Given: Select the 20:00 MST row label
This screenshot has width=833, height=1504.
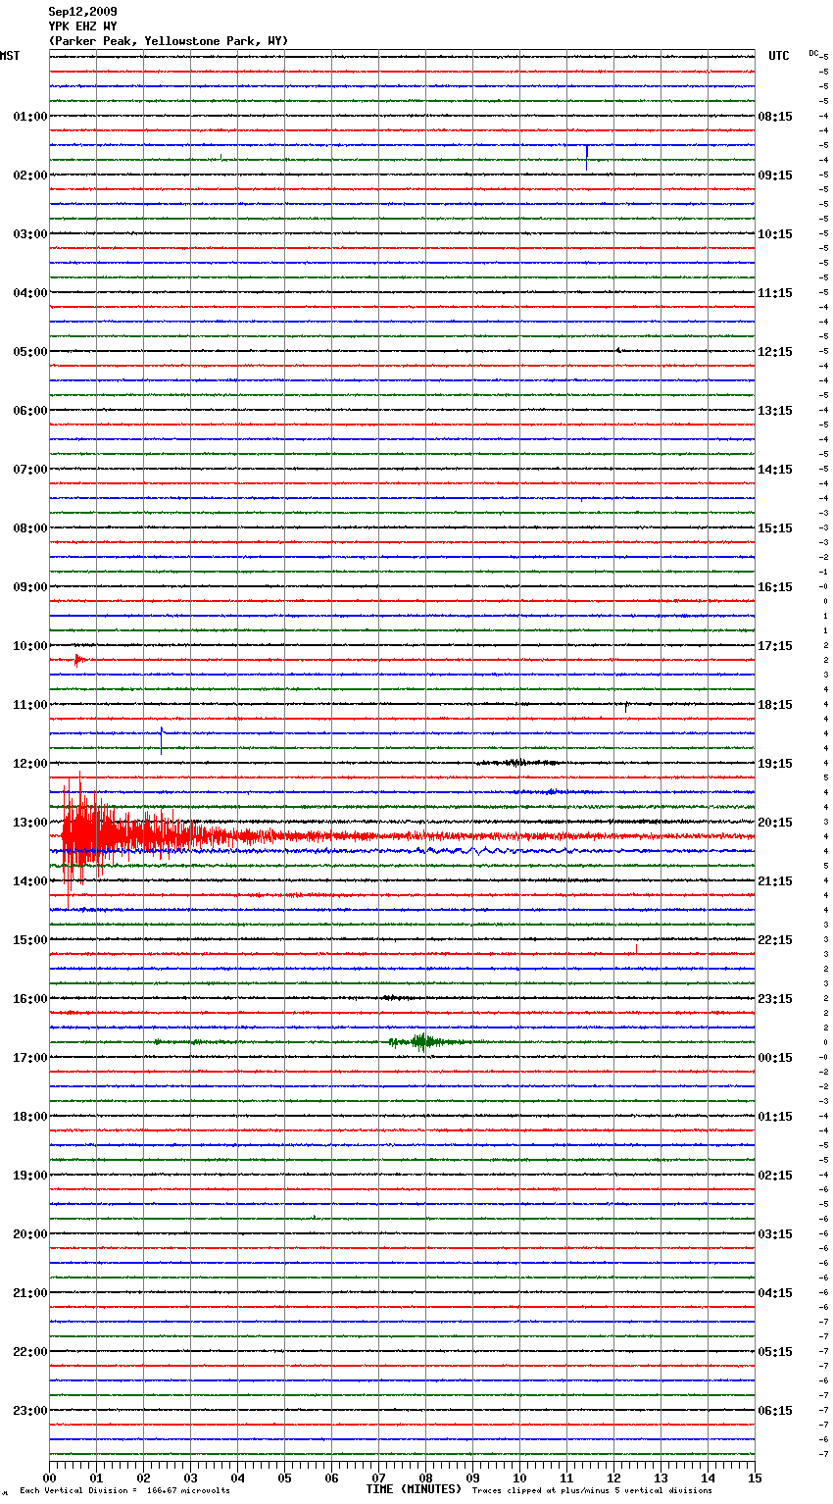Looking at the screenshot, I should 29,1234.
